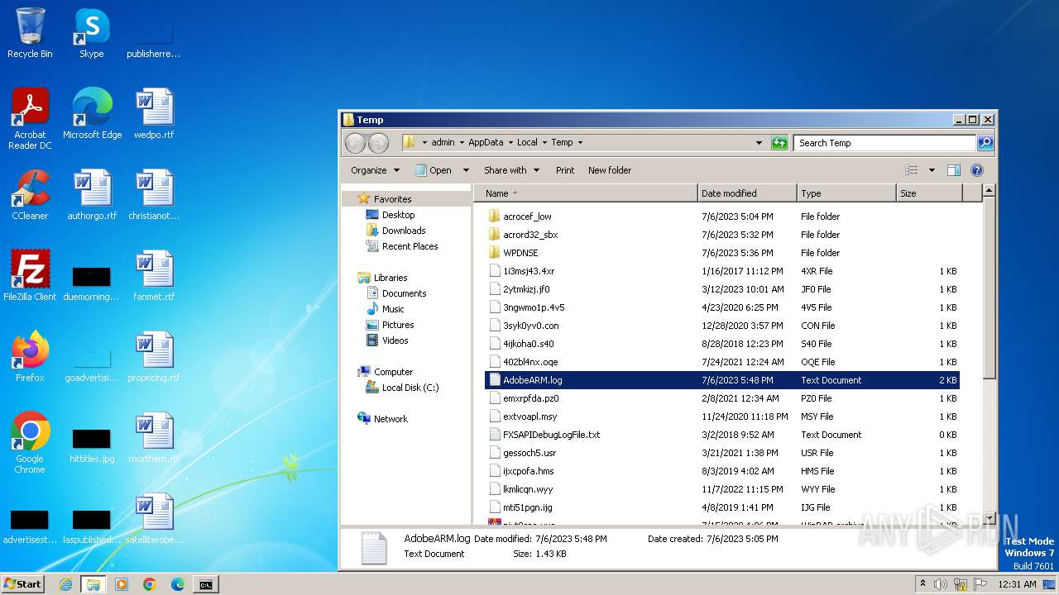Open Acrobat Reader DC shortcut
This screenshot has width=1059, height=595.
[30, 118]
